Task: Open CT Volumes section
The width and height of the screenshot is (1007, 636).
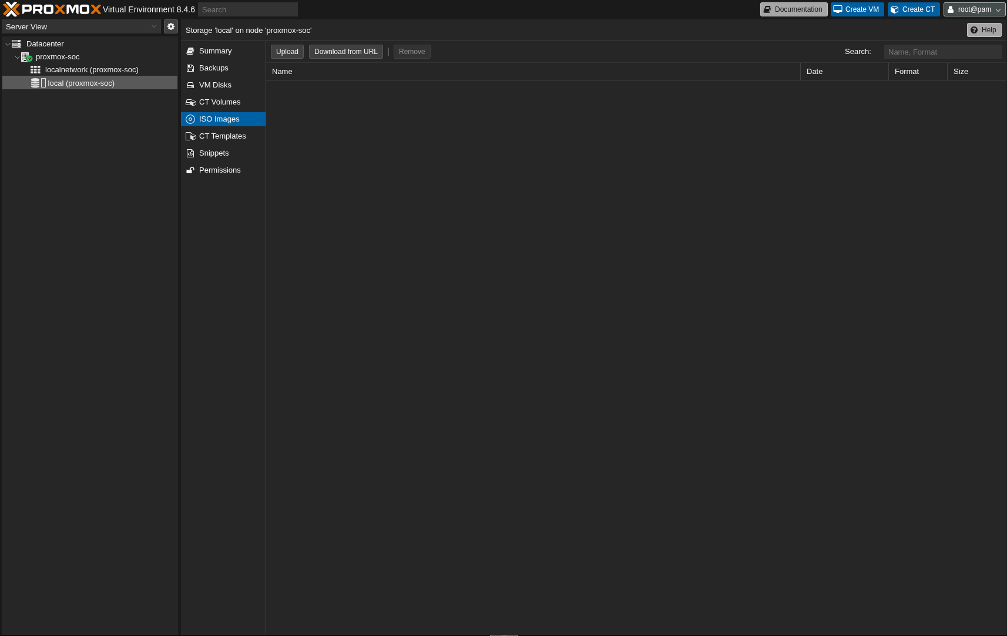Action: (x=219, y=102)
